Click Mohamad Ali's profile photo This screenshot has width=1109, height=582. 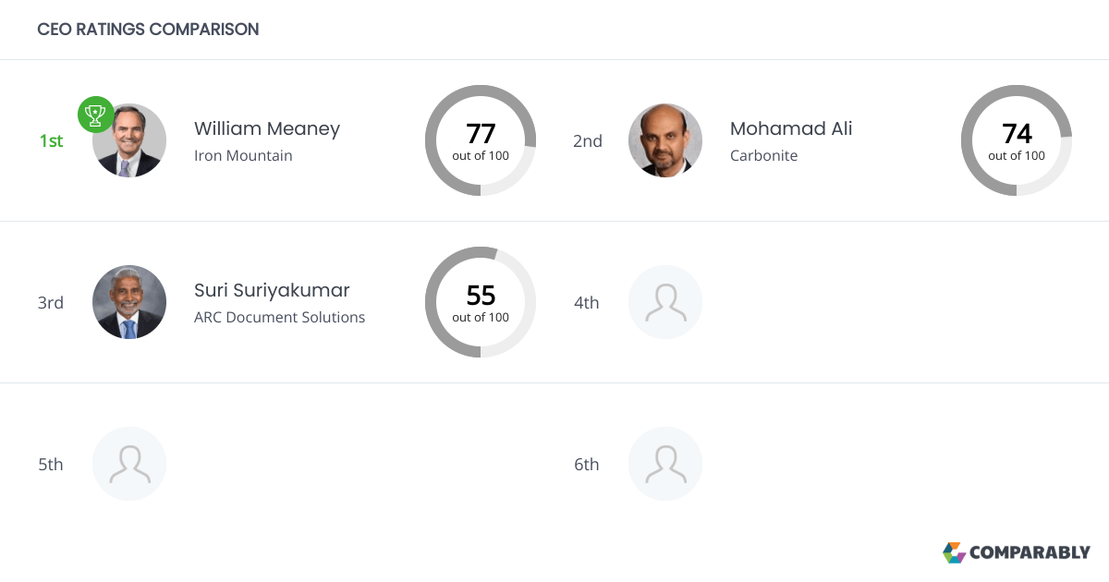click(x=665, y=140)
